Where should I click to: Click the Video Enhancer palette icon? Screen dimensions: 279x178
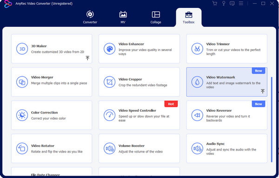109,49
